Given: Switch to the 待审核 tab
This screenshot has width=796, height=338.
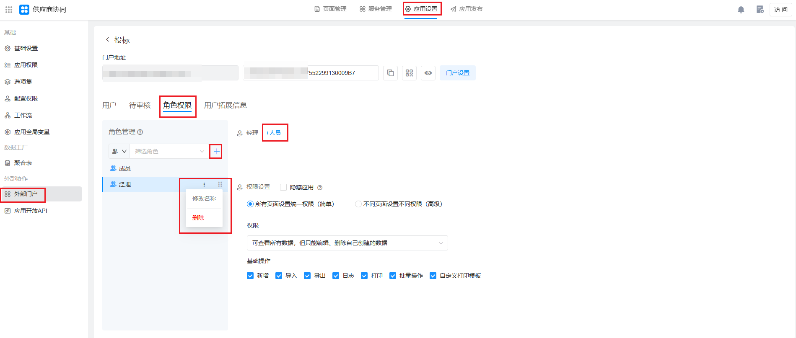Looking at the screenshot, I should pyautogui.click(x=140, y=105).
